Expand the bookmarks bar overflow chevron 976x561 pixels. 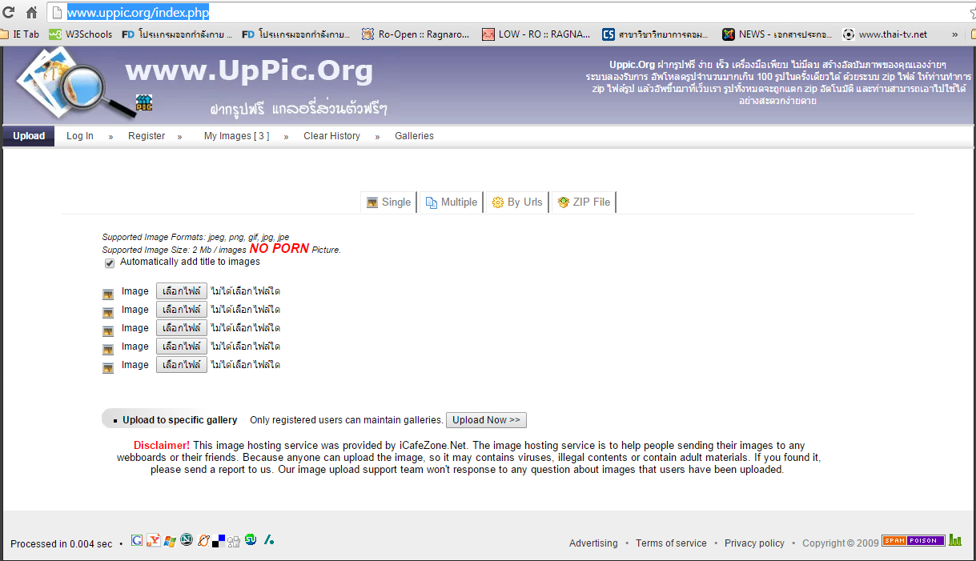[954, 34]
